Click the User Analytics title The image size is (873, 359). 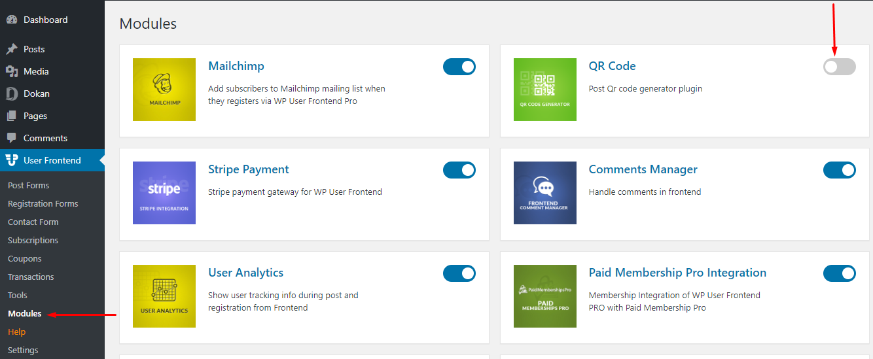246,273
